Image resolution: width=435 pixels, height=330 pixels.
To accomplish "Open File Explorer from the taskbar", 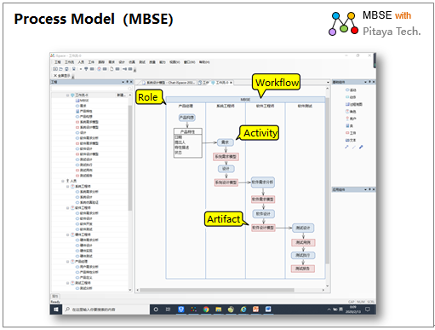I will click(218, 310).
